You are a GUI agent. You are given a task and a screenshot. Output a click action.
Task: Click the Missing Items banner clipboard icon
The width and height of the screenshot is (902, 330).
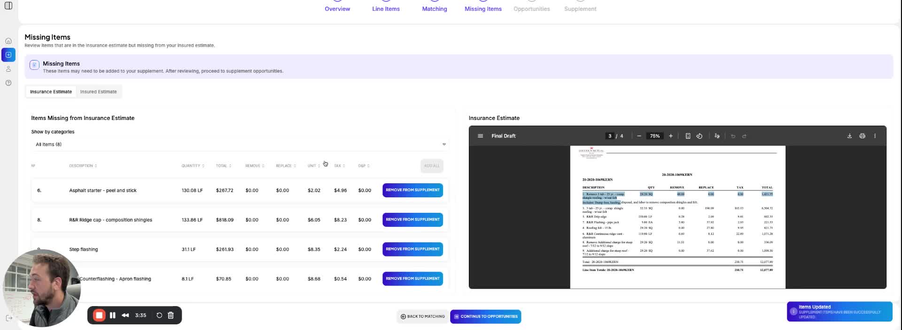[34, 65]
